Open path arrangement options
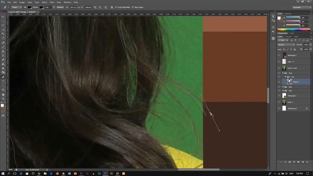This screenshot has height=176, width=313. click(106, 7)
